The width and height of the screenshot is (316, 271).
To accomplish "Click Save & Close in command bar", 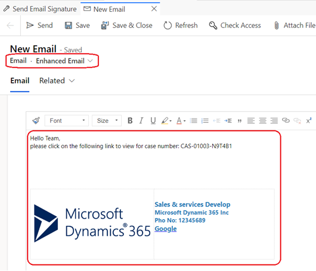I will tap(126, 26).
